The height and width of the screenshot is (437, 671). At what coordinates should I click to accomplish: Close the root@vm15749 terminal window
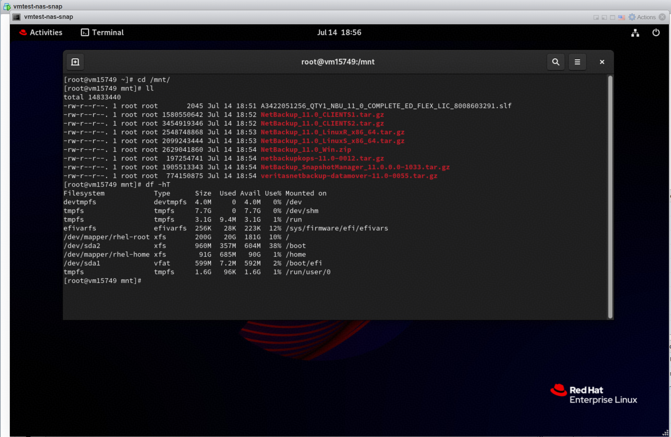[602, 62]
